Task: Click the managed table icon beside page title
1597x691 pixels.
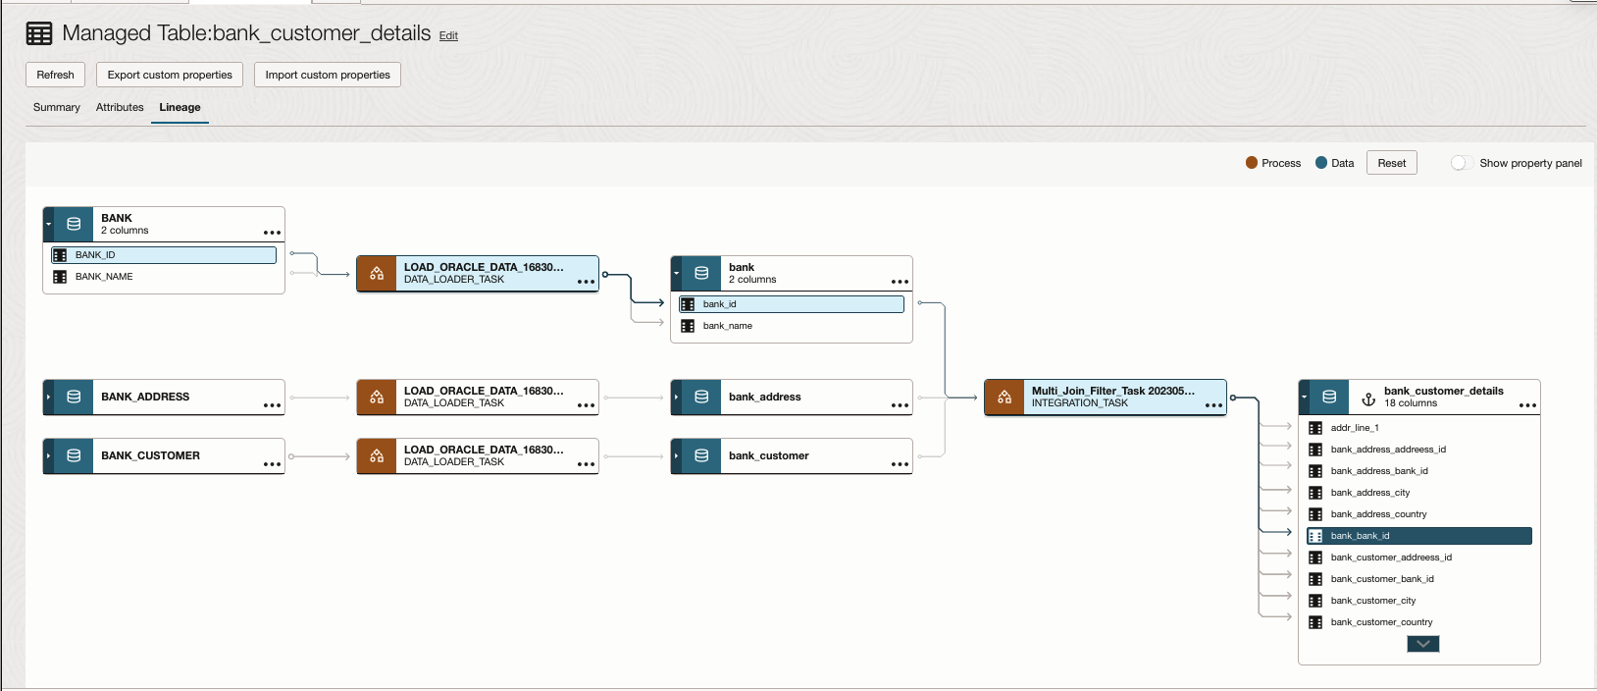Action: (x=39, y=34)
